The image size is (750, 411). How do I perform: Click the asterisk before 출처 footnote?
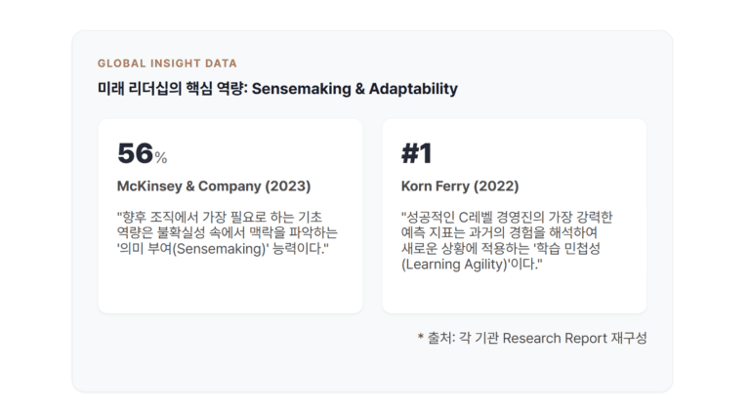(421, 337)
